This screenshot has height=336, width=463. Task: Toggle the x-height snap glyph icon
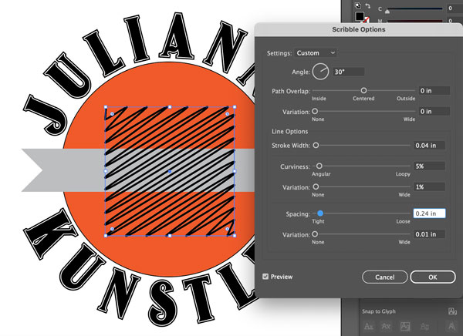coord(386,326)
